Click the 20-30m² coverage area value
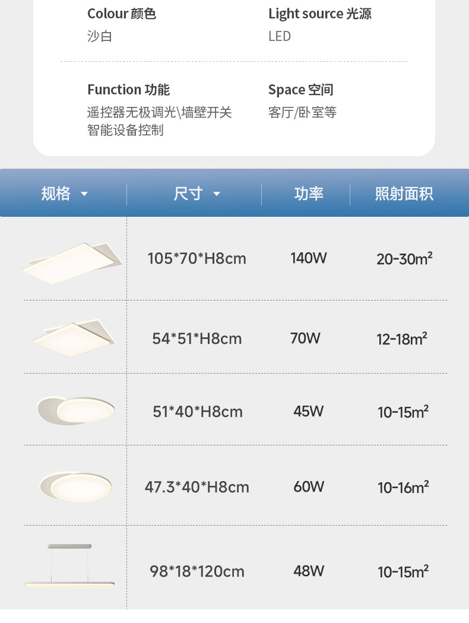Screen dimensions: 469x623 point(404,258)
